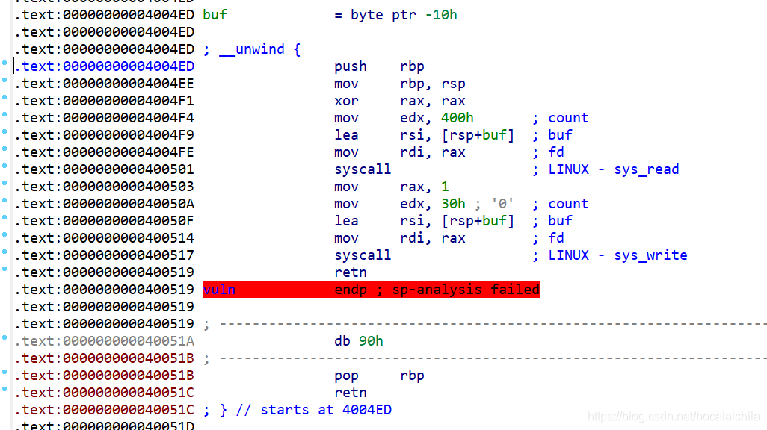Image resolution: width=767 pixels, height=430 pixels.
Task: Click the 'mov rbp, rsp' instruction
Action: (400, 84)
